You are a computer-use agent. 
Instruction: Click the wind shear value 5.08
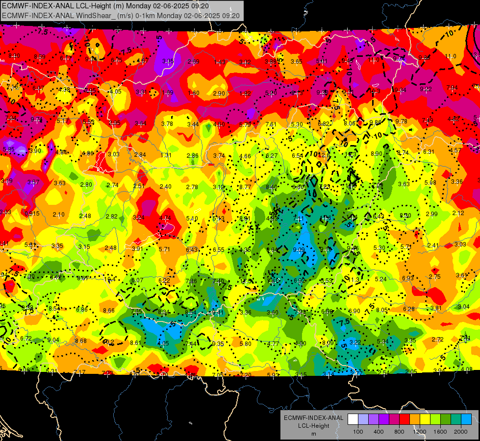[x=430, y=183]
